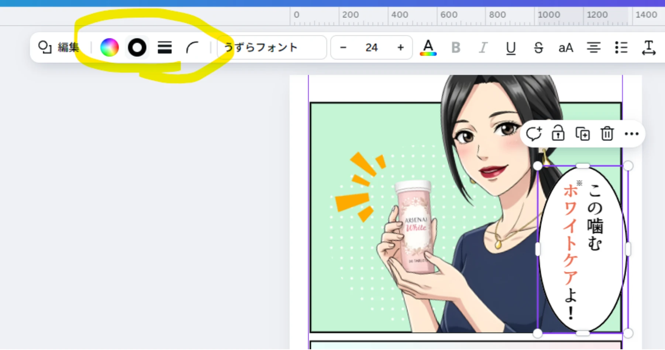Open the more options ellipsis menu
The width and height of the screenshot is (665, 350).
pyautogui.click(x=631, y=134)
